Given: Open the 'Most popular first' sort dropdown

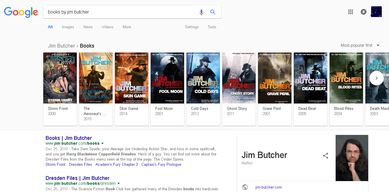Looking at the screenshot, I should coord(360,45).
